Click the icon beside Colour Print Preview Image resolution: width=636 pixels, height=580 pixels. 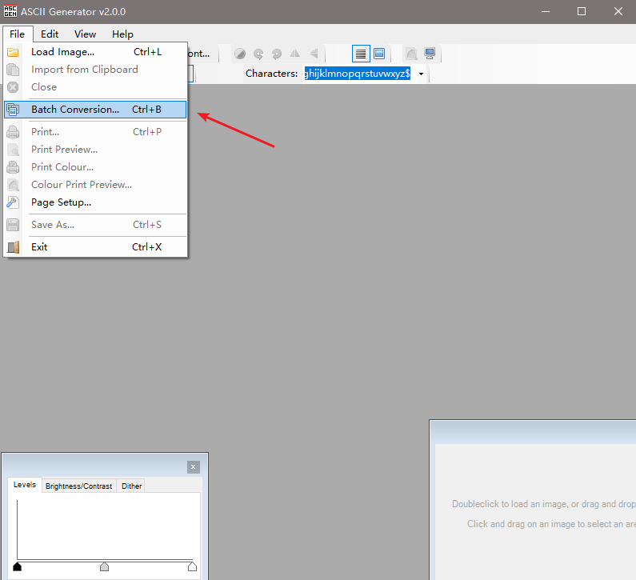13,185
